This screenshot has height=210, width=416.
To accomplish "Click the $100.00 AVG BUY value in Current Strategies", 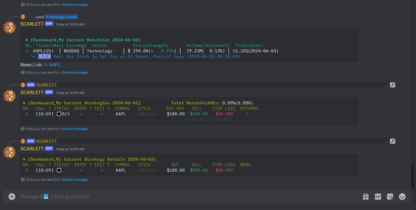I will (x=176, y=114).
